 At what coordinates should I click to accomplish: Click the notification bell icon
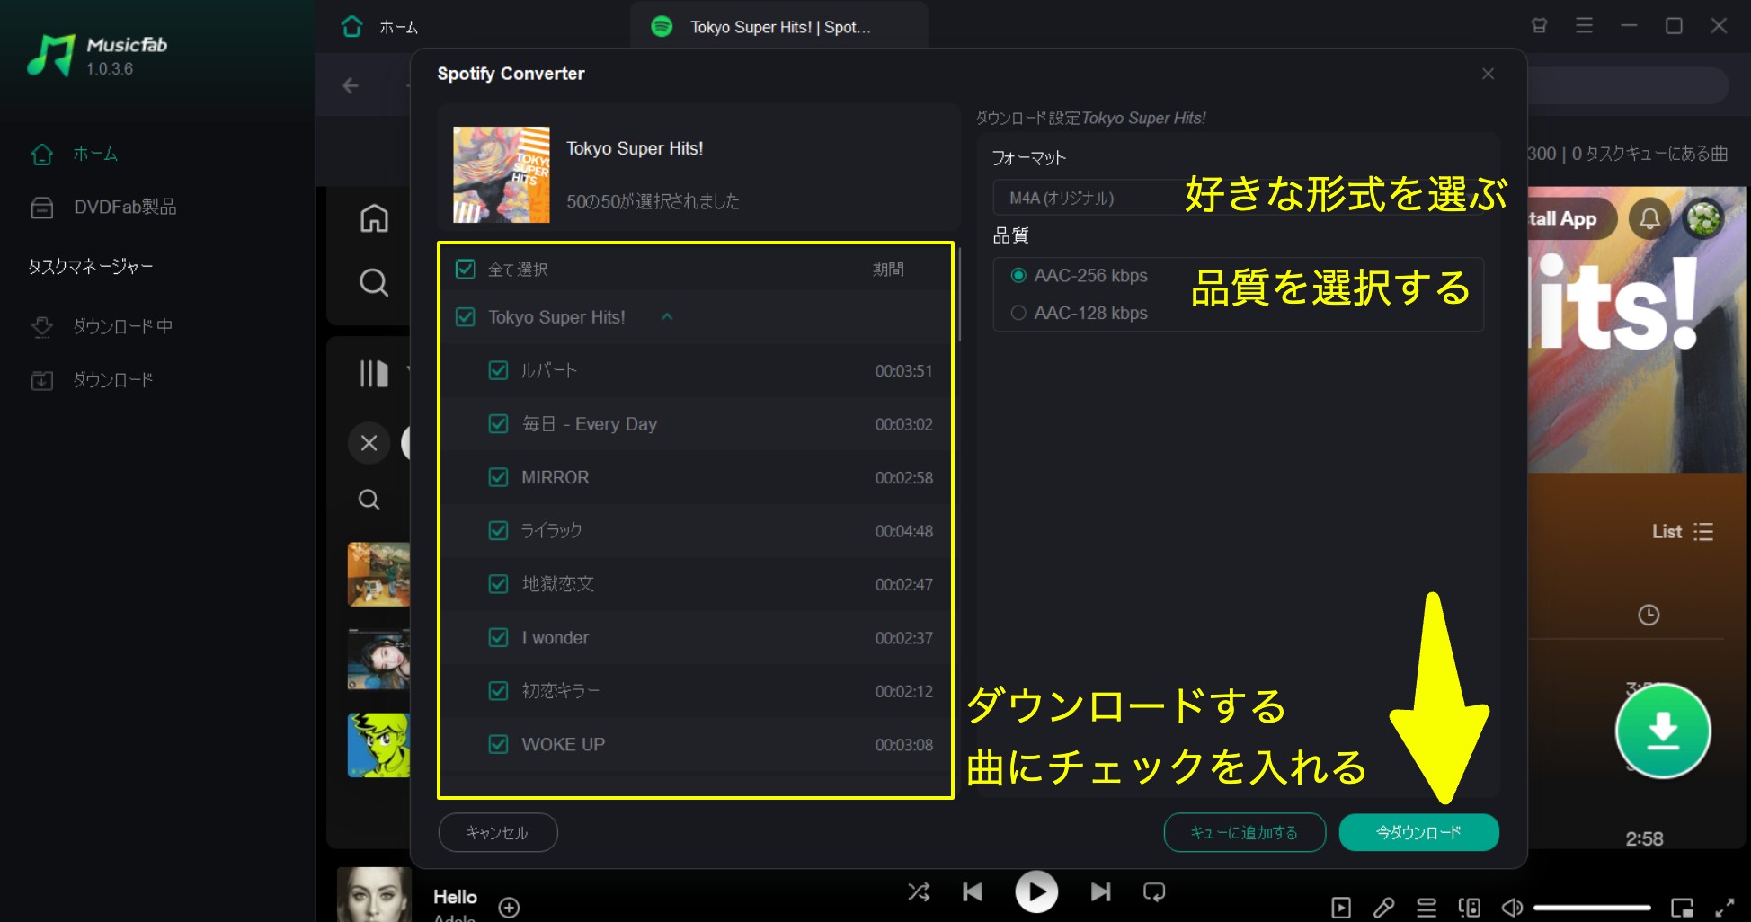[x=1649, y=218]
